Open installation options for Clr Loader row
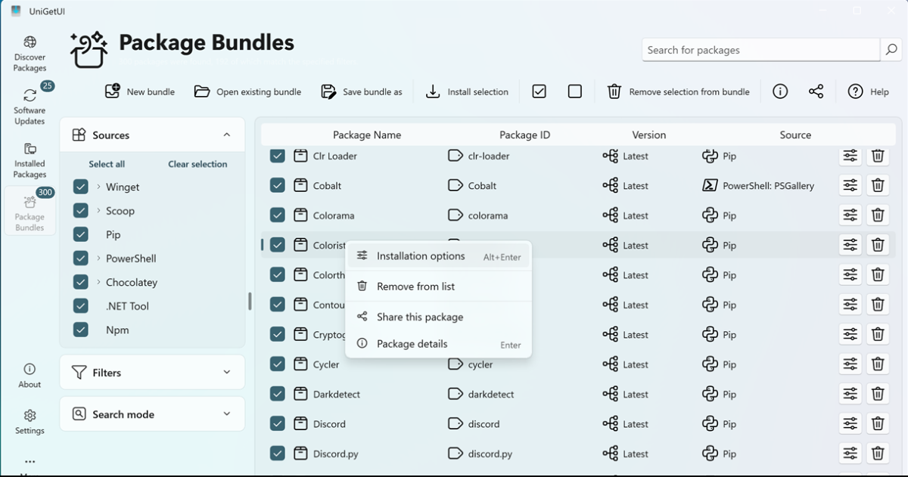 (850, 156)
